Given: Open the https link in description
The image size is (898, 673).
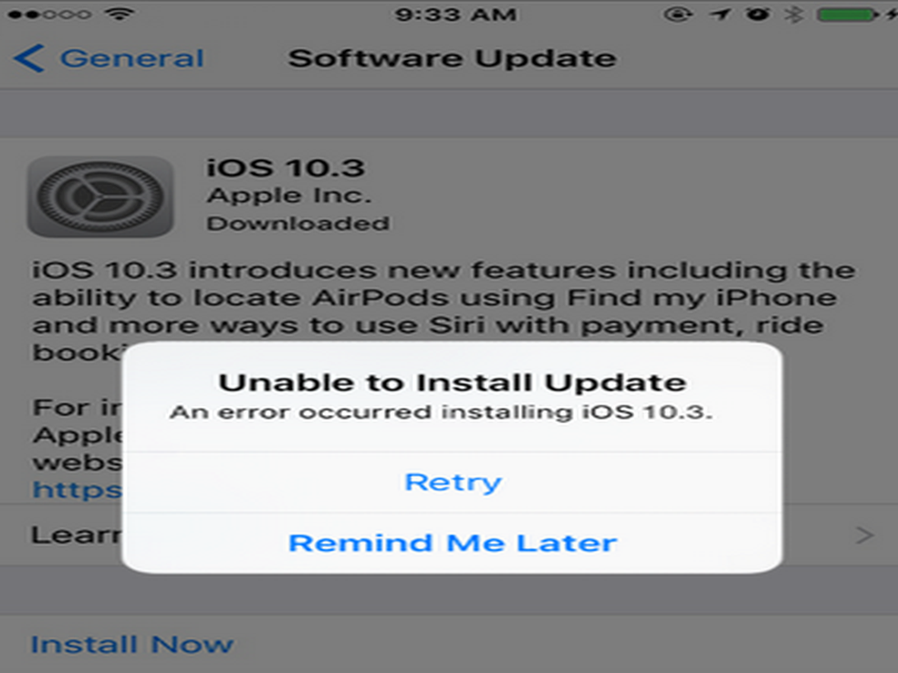Looking at the screenshot, I should pos(78,490).
